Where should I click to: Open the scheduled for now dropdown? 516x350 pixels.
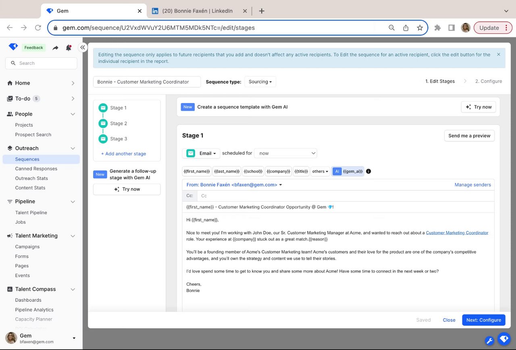[x=285, y=153]
